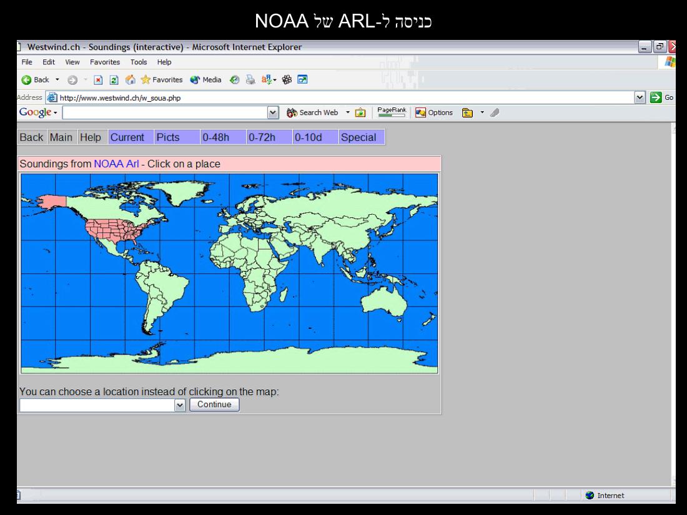
Task: Open the File menu
Action: tap(27, 62)
